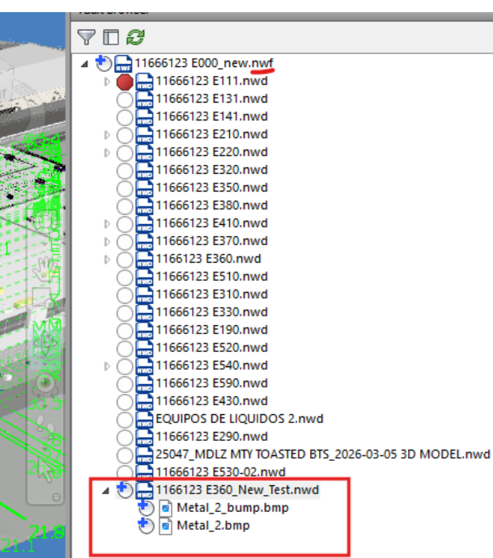Click NWD icon of 1166123 E360_New_Test.nwd
The image size is (493, 558).
pos(144,490)
